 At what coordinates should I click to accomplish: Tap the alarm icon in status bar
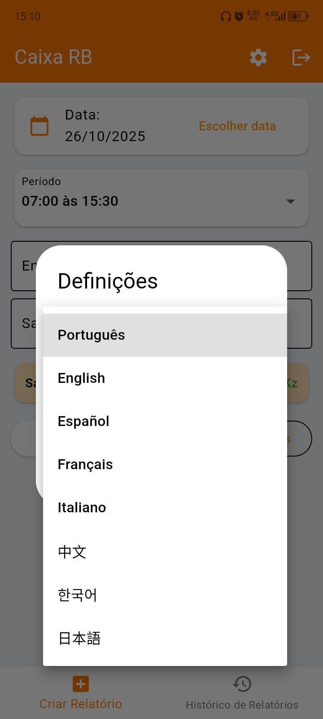[239, 17]
